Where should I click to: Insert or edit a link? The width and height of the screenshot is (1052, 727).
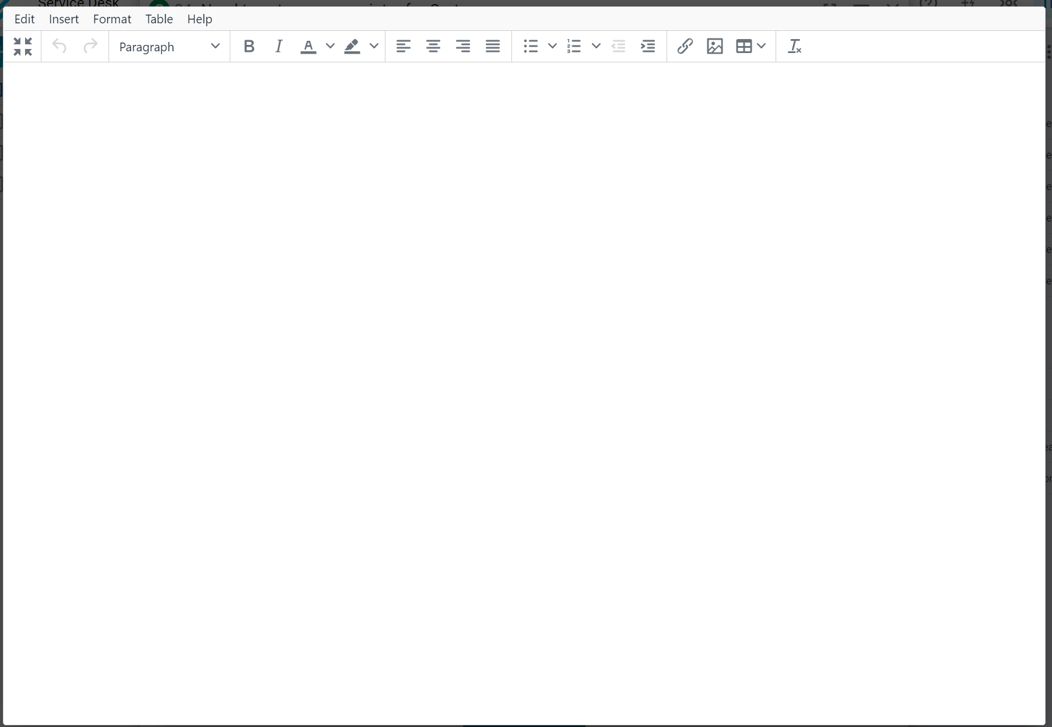[685, 47]
